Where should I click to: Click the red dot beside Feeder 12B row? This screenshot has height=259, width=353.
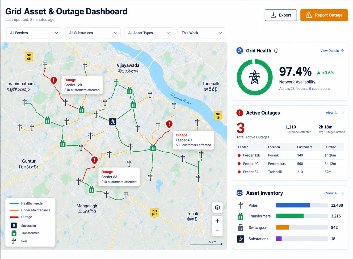pyautogui.click(x=239, y=155)
